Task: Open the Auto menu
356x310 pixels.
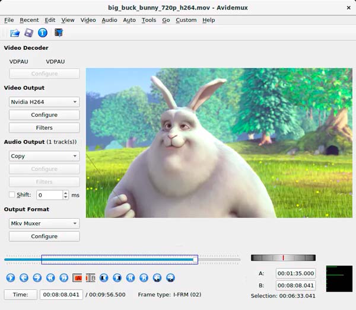Action: [129, 20]
